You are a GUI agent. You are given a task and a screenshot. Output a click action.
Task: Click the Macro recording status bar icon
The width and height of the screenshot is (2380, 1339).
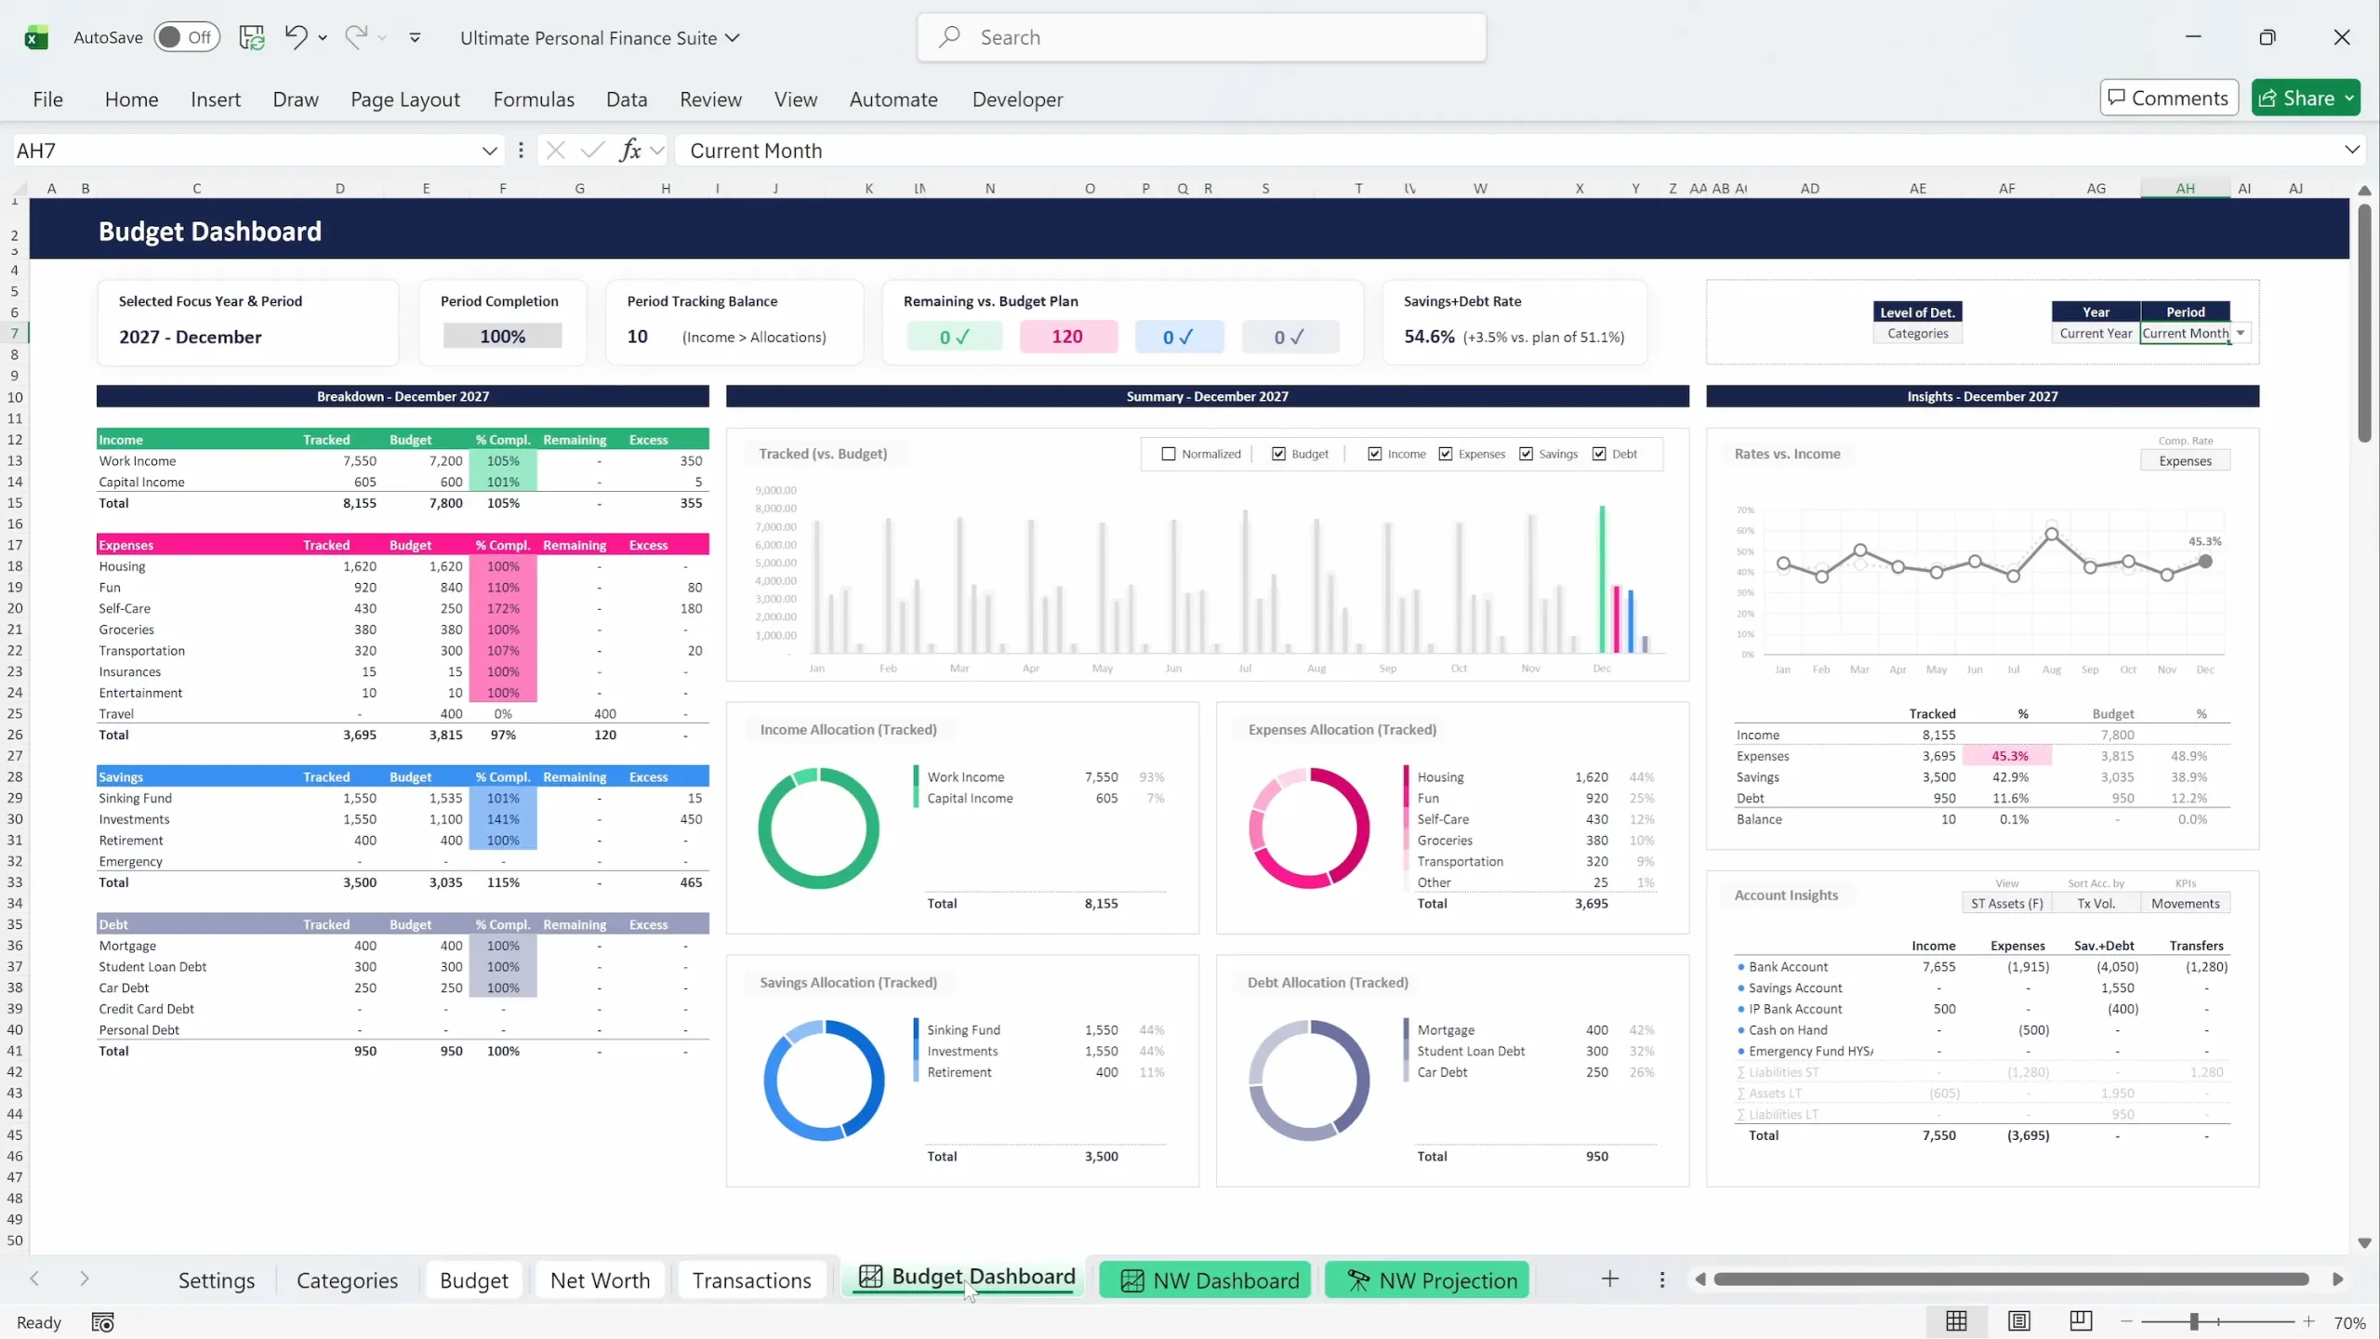pos(102,1322)
